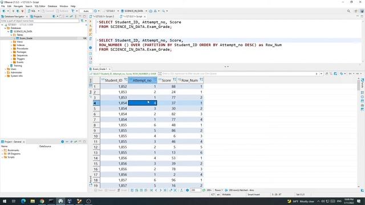365x205 pixels.
Task: Click the DBeaver taskbar icon
Action: coord(60,201)
